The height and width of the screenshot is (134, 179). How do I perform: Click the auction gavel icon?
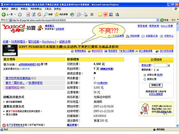pyautogui.click(x=40, y=28)
